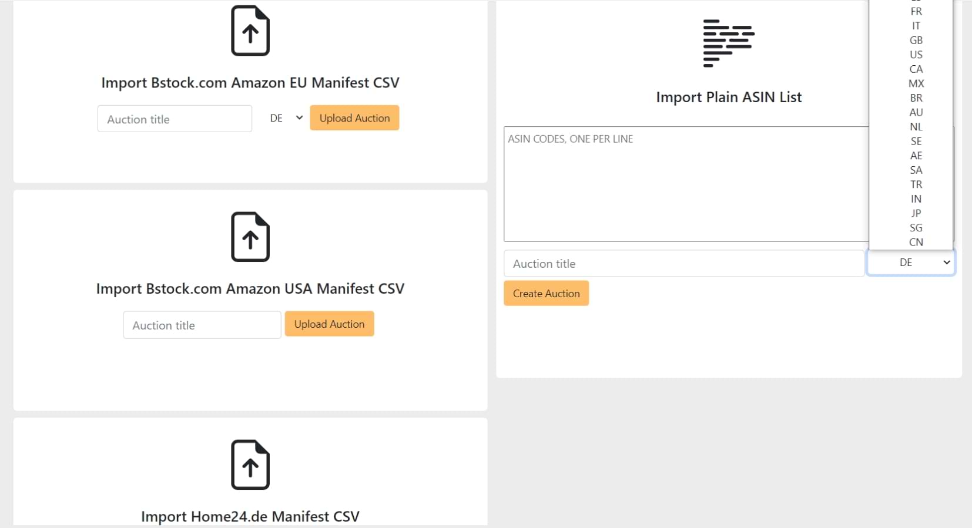
Task: Click the Create Auction button
Action: (x=546, y=294)
